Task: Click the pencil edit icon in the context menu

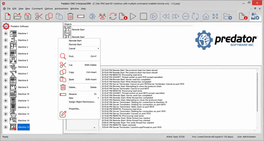Action: (63, 114)
